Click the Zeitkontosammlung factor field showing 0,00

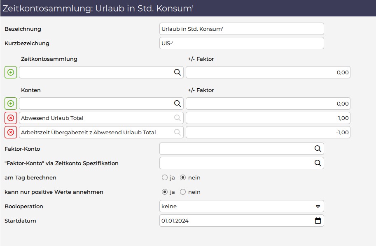268,72
